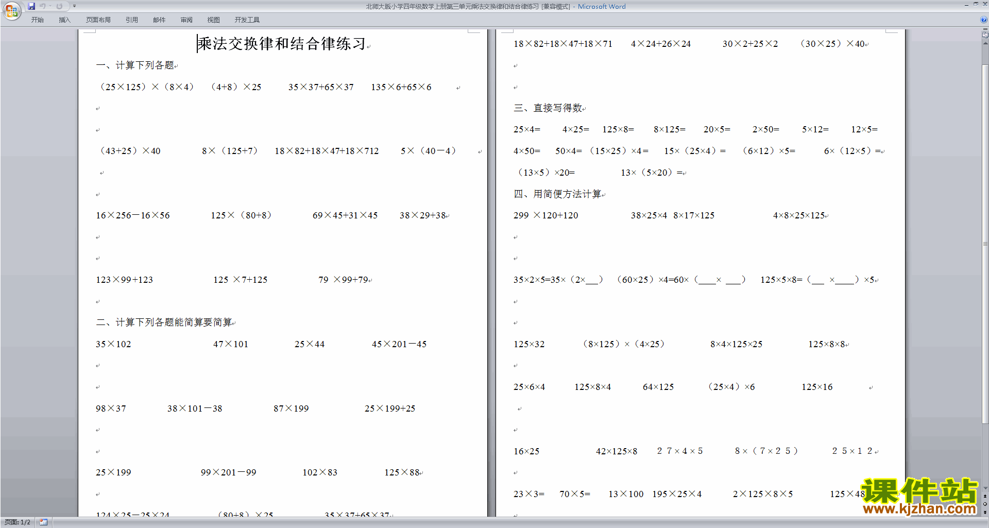Click expression 45×201−45
This screenshot has width=989, height=528.
click(399, 344)
